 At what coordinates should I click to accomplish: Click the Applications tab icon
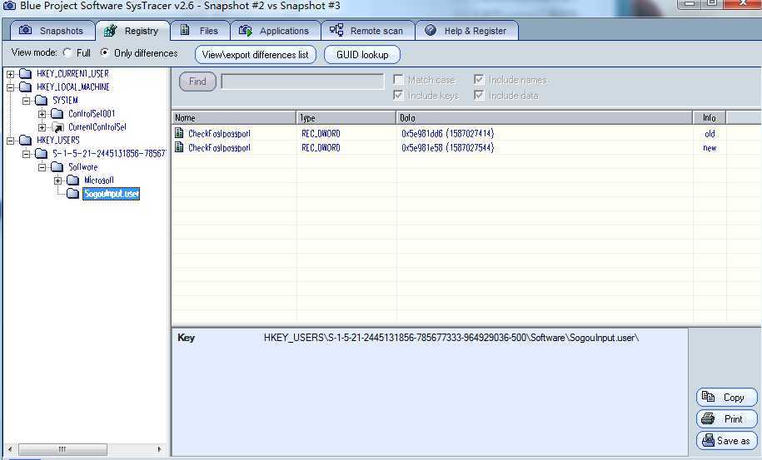(246, 31)
